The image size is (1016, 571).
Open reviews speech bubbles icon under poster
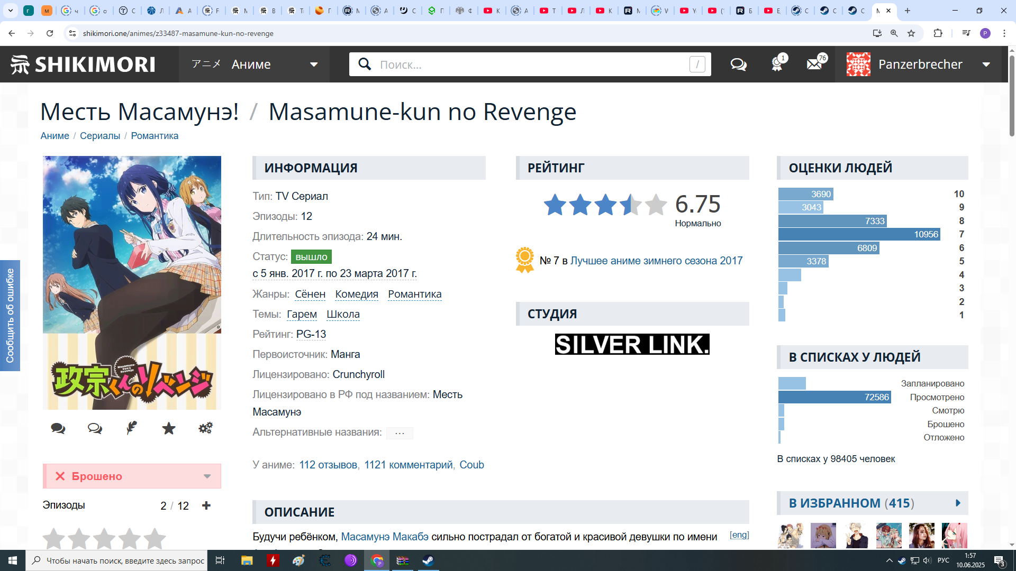point(58,428)
